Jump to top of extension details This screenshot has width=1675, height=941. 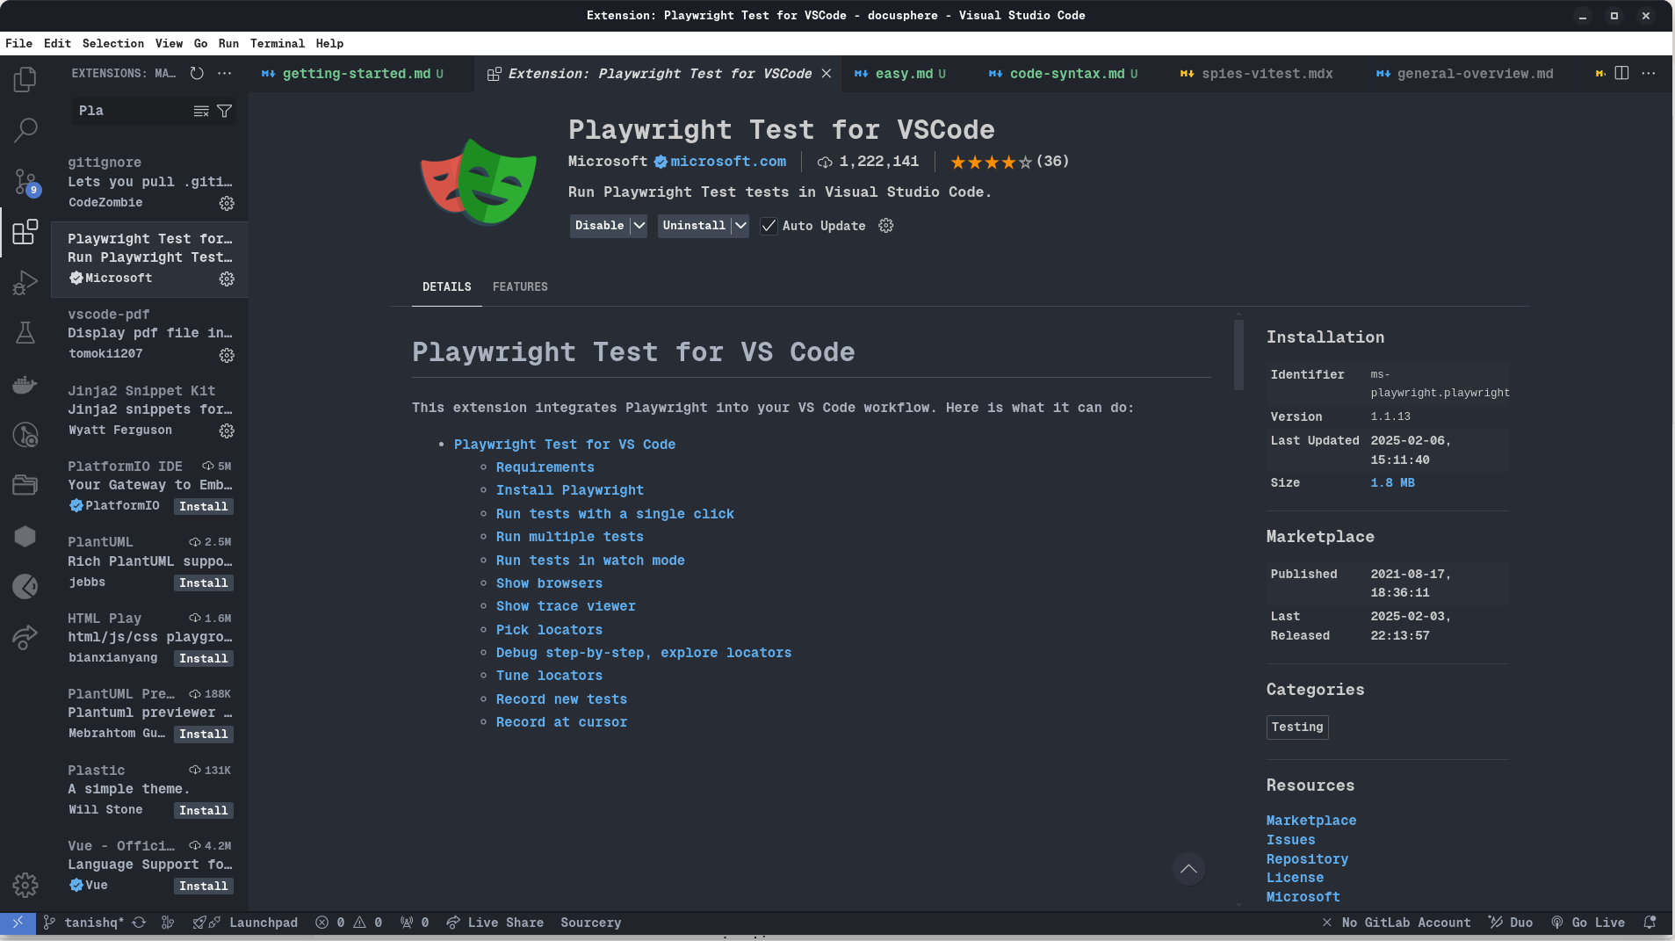(1188, 870)
